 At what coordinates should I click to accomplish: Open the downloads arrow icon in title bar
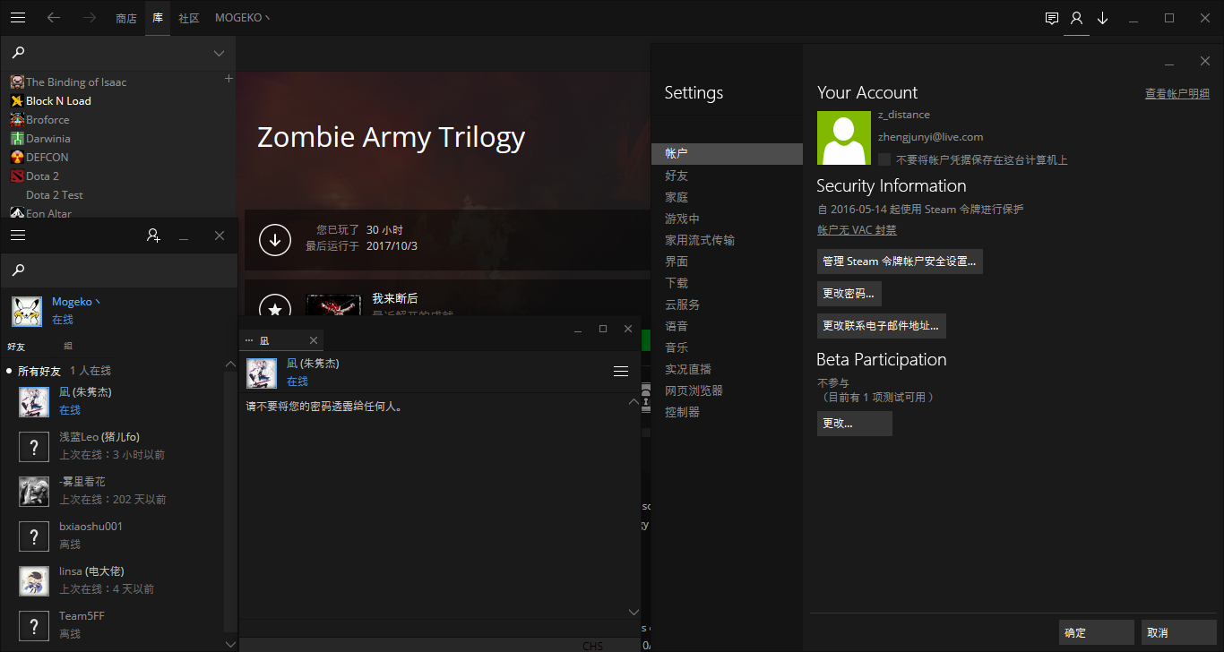(1103, 18)
